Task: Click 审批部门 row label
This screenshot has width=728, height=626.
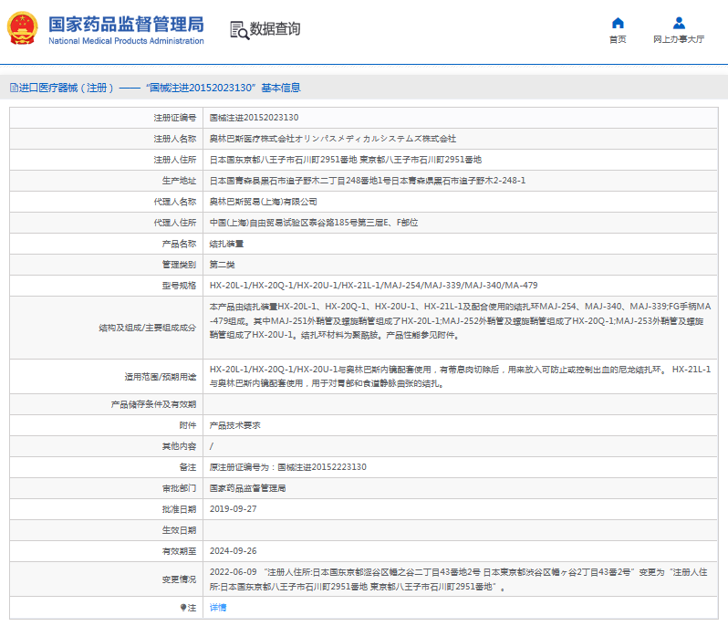Action: tap(179, 488)
